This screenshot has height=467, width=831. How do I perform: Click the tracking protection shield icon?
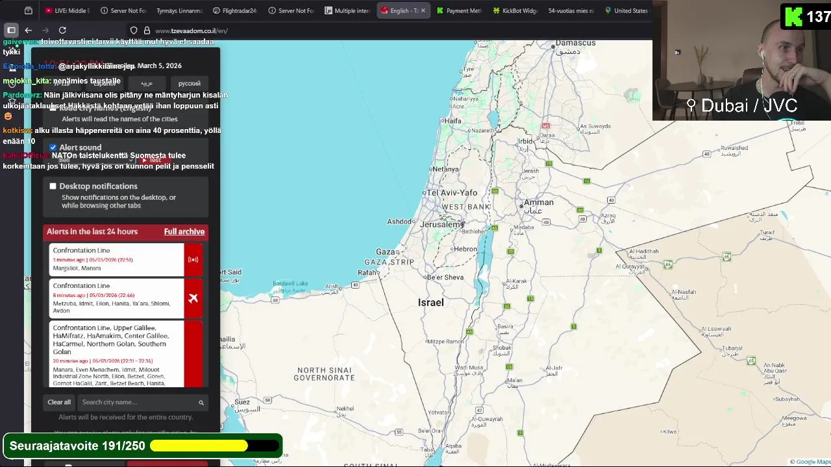(134, 30)
